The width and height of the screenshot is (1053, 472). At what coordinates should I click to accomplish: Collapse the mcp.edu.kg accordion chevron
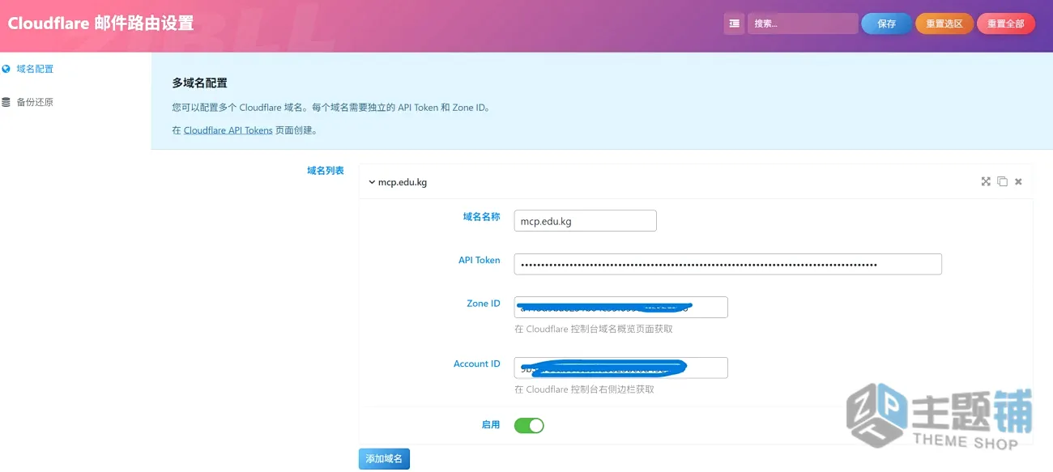(372, 182)
